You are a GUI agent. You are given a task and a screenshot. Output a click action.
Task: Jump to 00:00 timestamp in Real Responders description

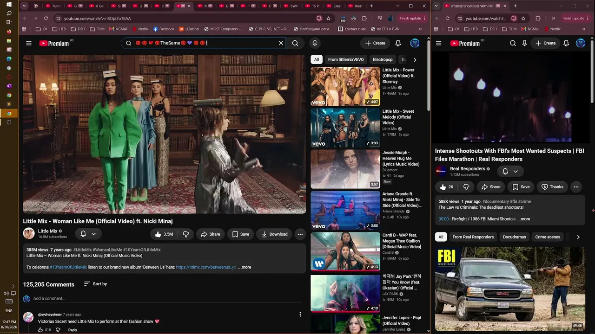point(443,219)
